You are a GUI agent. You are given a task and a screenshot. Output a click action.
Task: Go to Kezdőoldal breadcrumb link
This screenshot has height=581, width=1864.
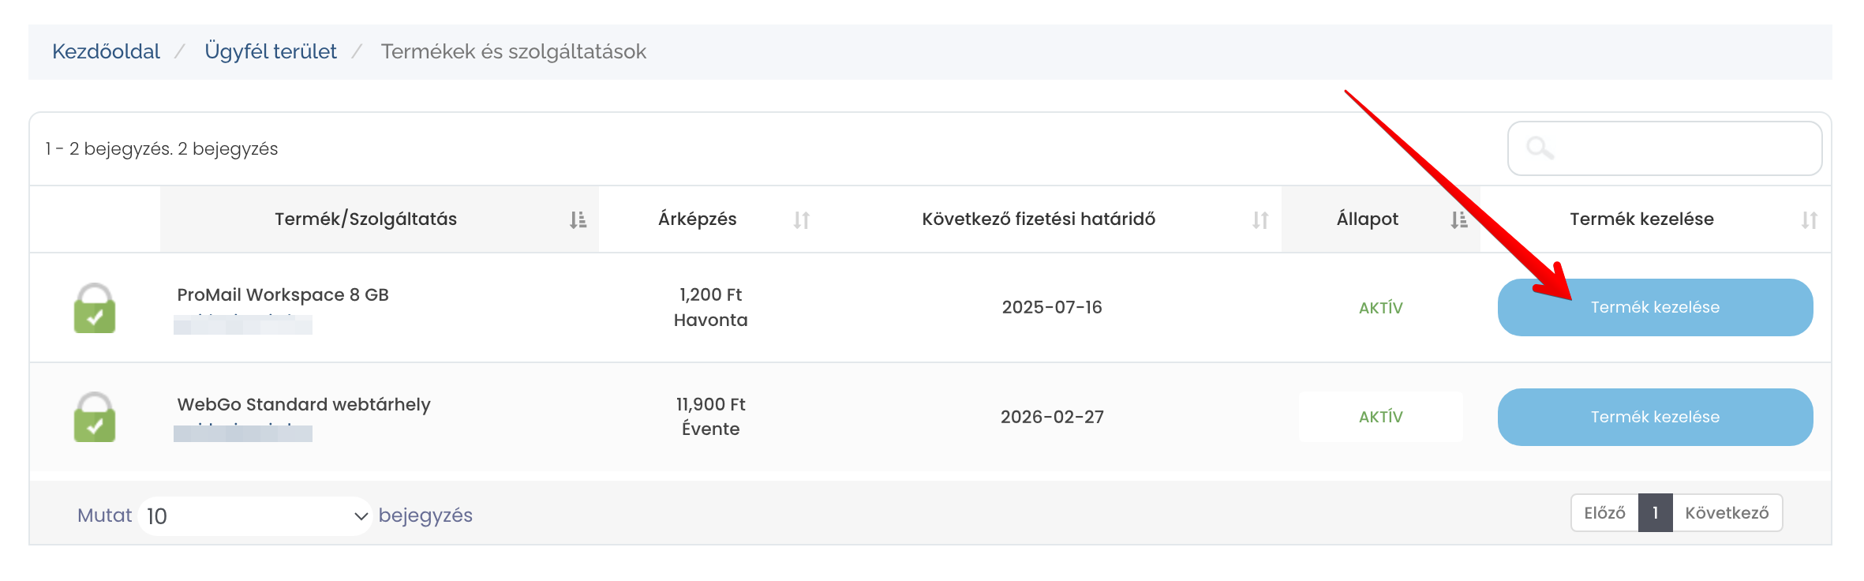(x=106, y=51)
